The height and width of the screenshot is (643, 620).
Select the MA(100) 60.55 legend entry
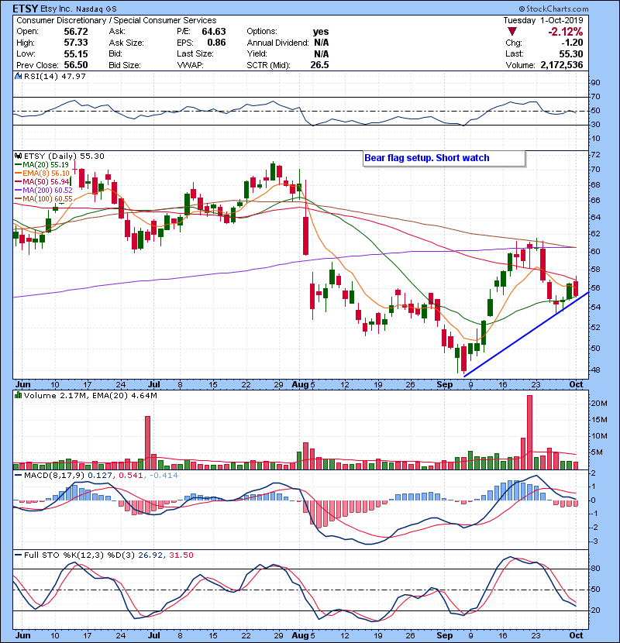click(x=43, y=199)
